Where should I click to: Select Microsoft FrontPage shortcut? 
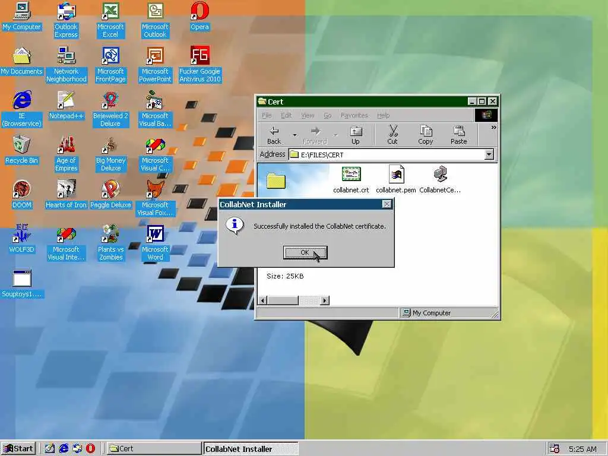tap(110, 65)
